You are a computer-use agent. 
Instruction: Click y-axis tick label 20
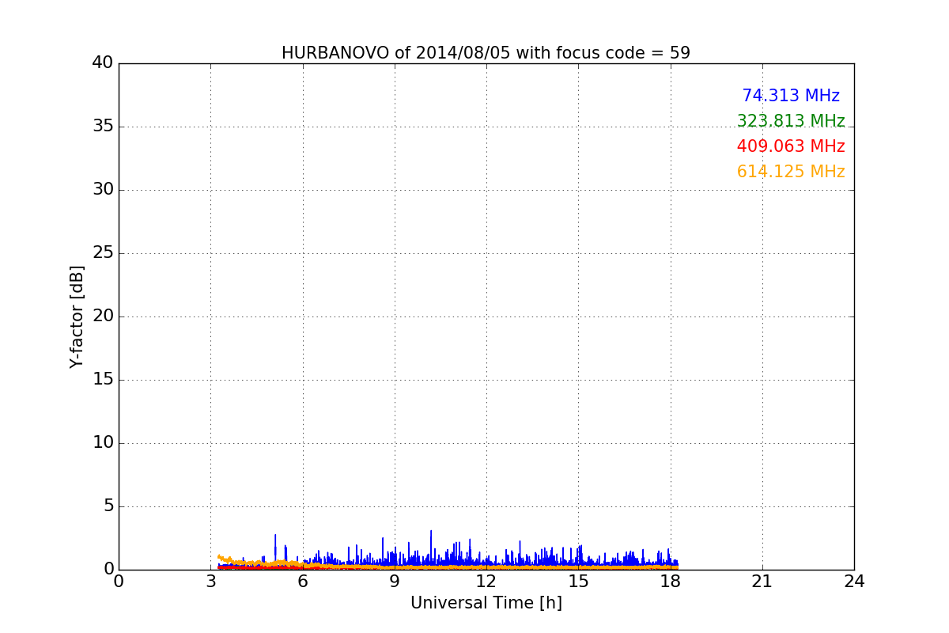pos(103,316)
